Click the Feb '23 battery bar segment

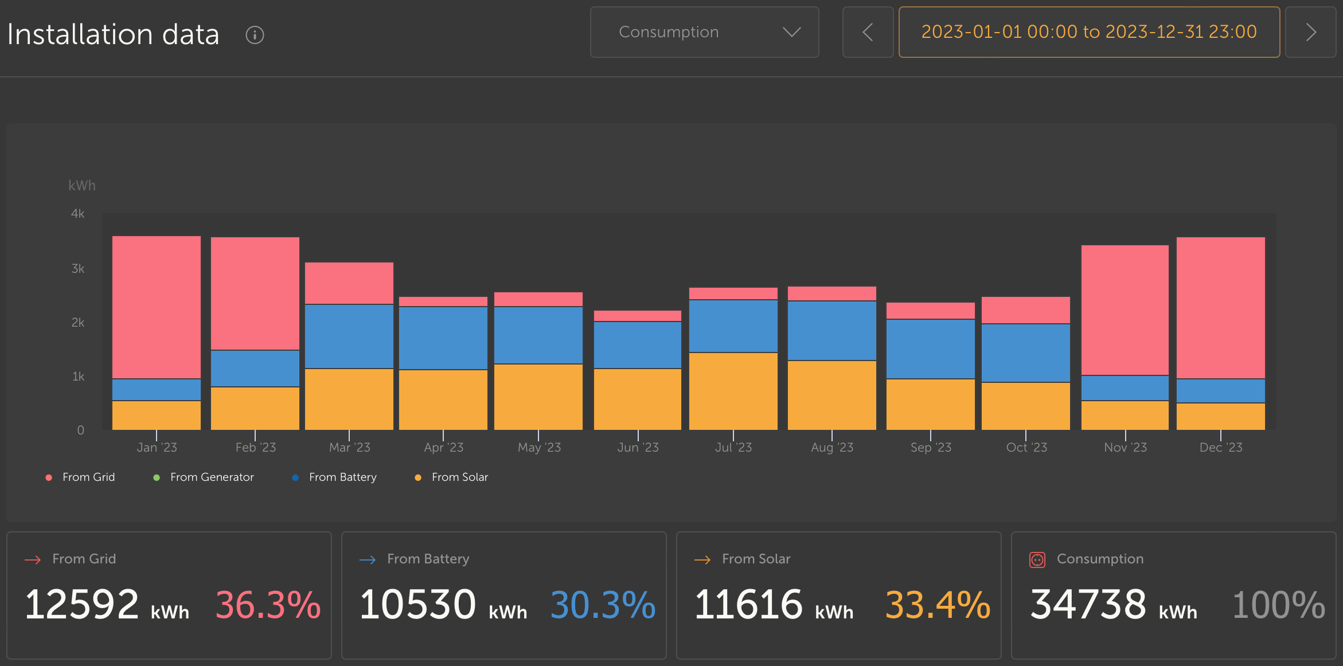click(x=255, y=369)
